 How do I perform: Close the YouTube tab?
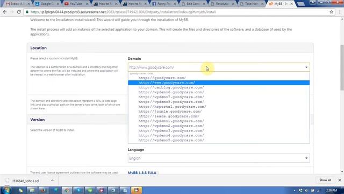pyautogui.click(x=87, y=4)
